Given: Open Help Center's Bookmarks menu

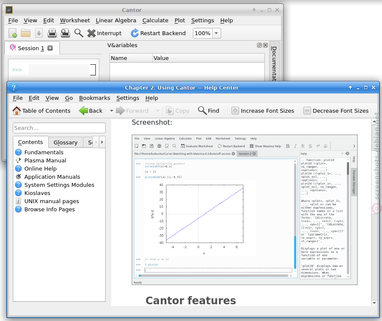Looking at the screenshot, I should tap(95, 98).
